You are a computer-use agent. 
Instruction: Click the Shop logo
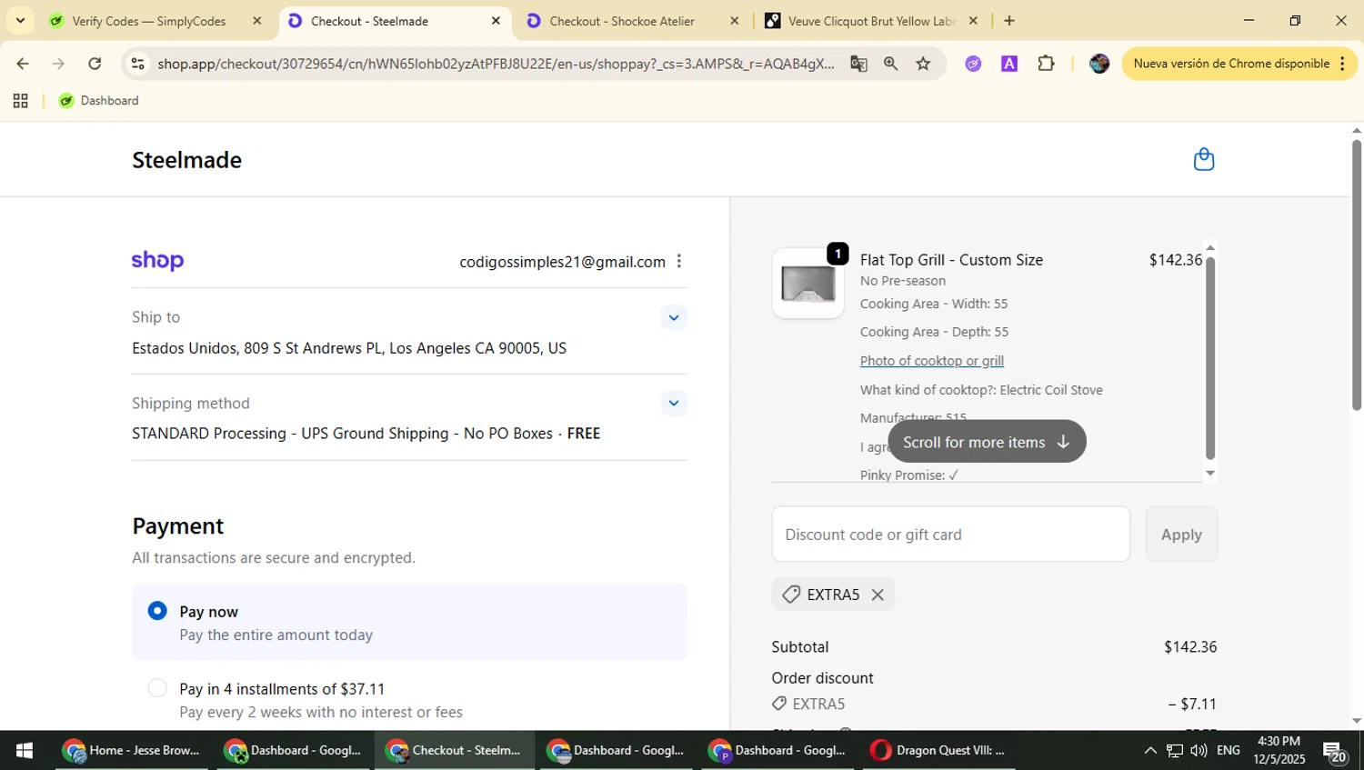pyautogui.click(x=157, y=261)
